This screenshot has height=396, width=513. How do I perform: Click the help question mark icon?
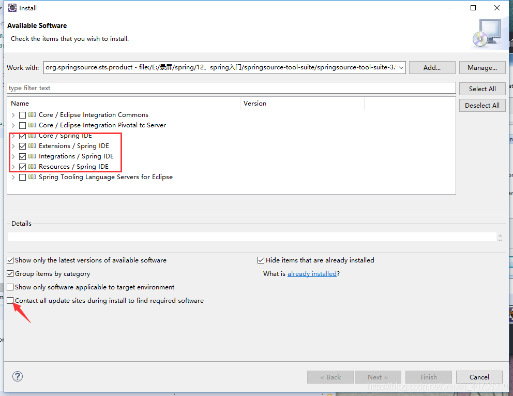pos(18,376)
